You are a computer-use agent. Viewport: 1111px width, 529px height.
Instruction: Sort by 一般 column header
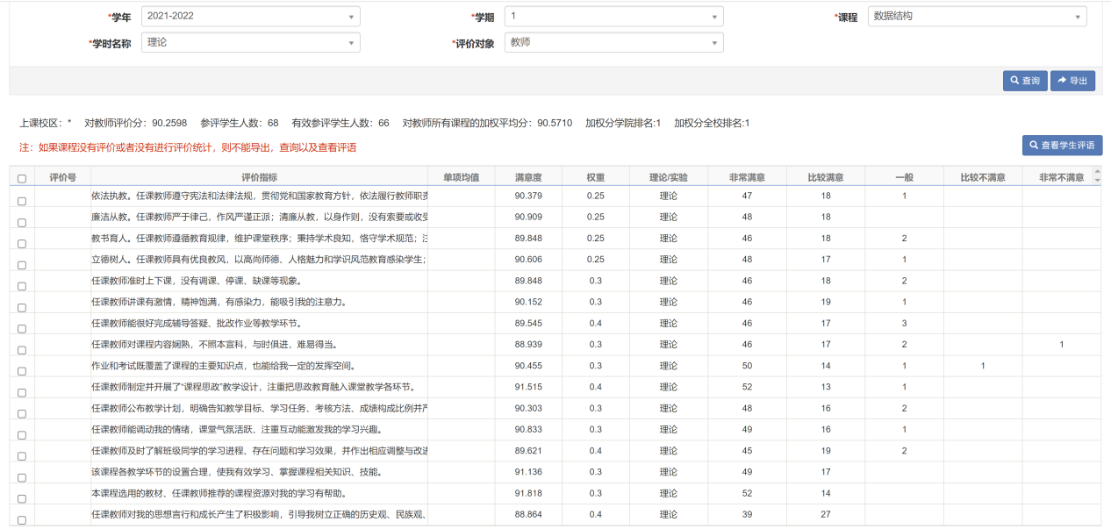click(x=904, y=177)
